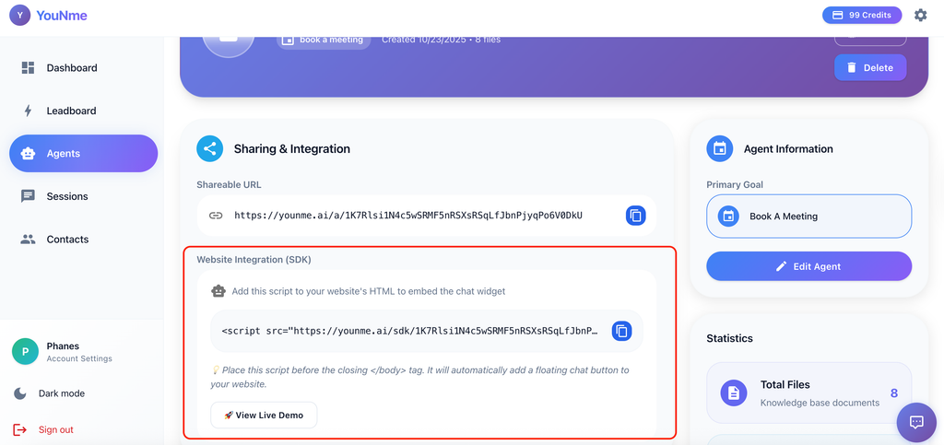Copy the shareable URL with copy icon
The width and height of the screenshot is (944, 445).
[635, 216]
